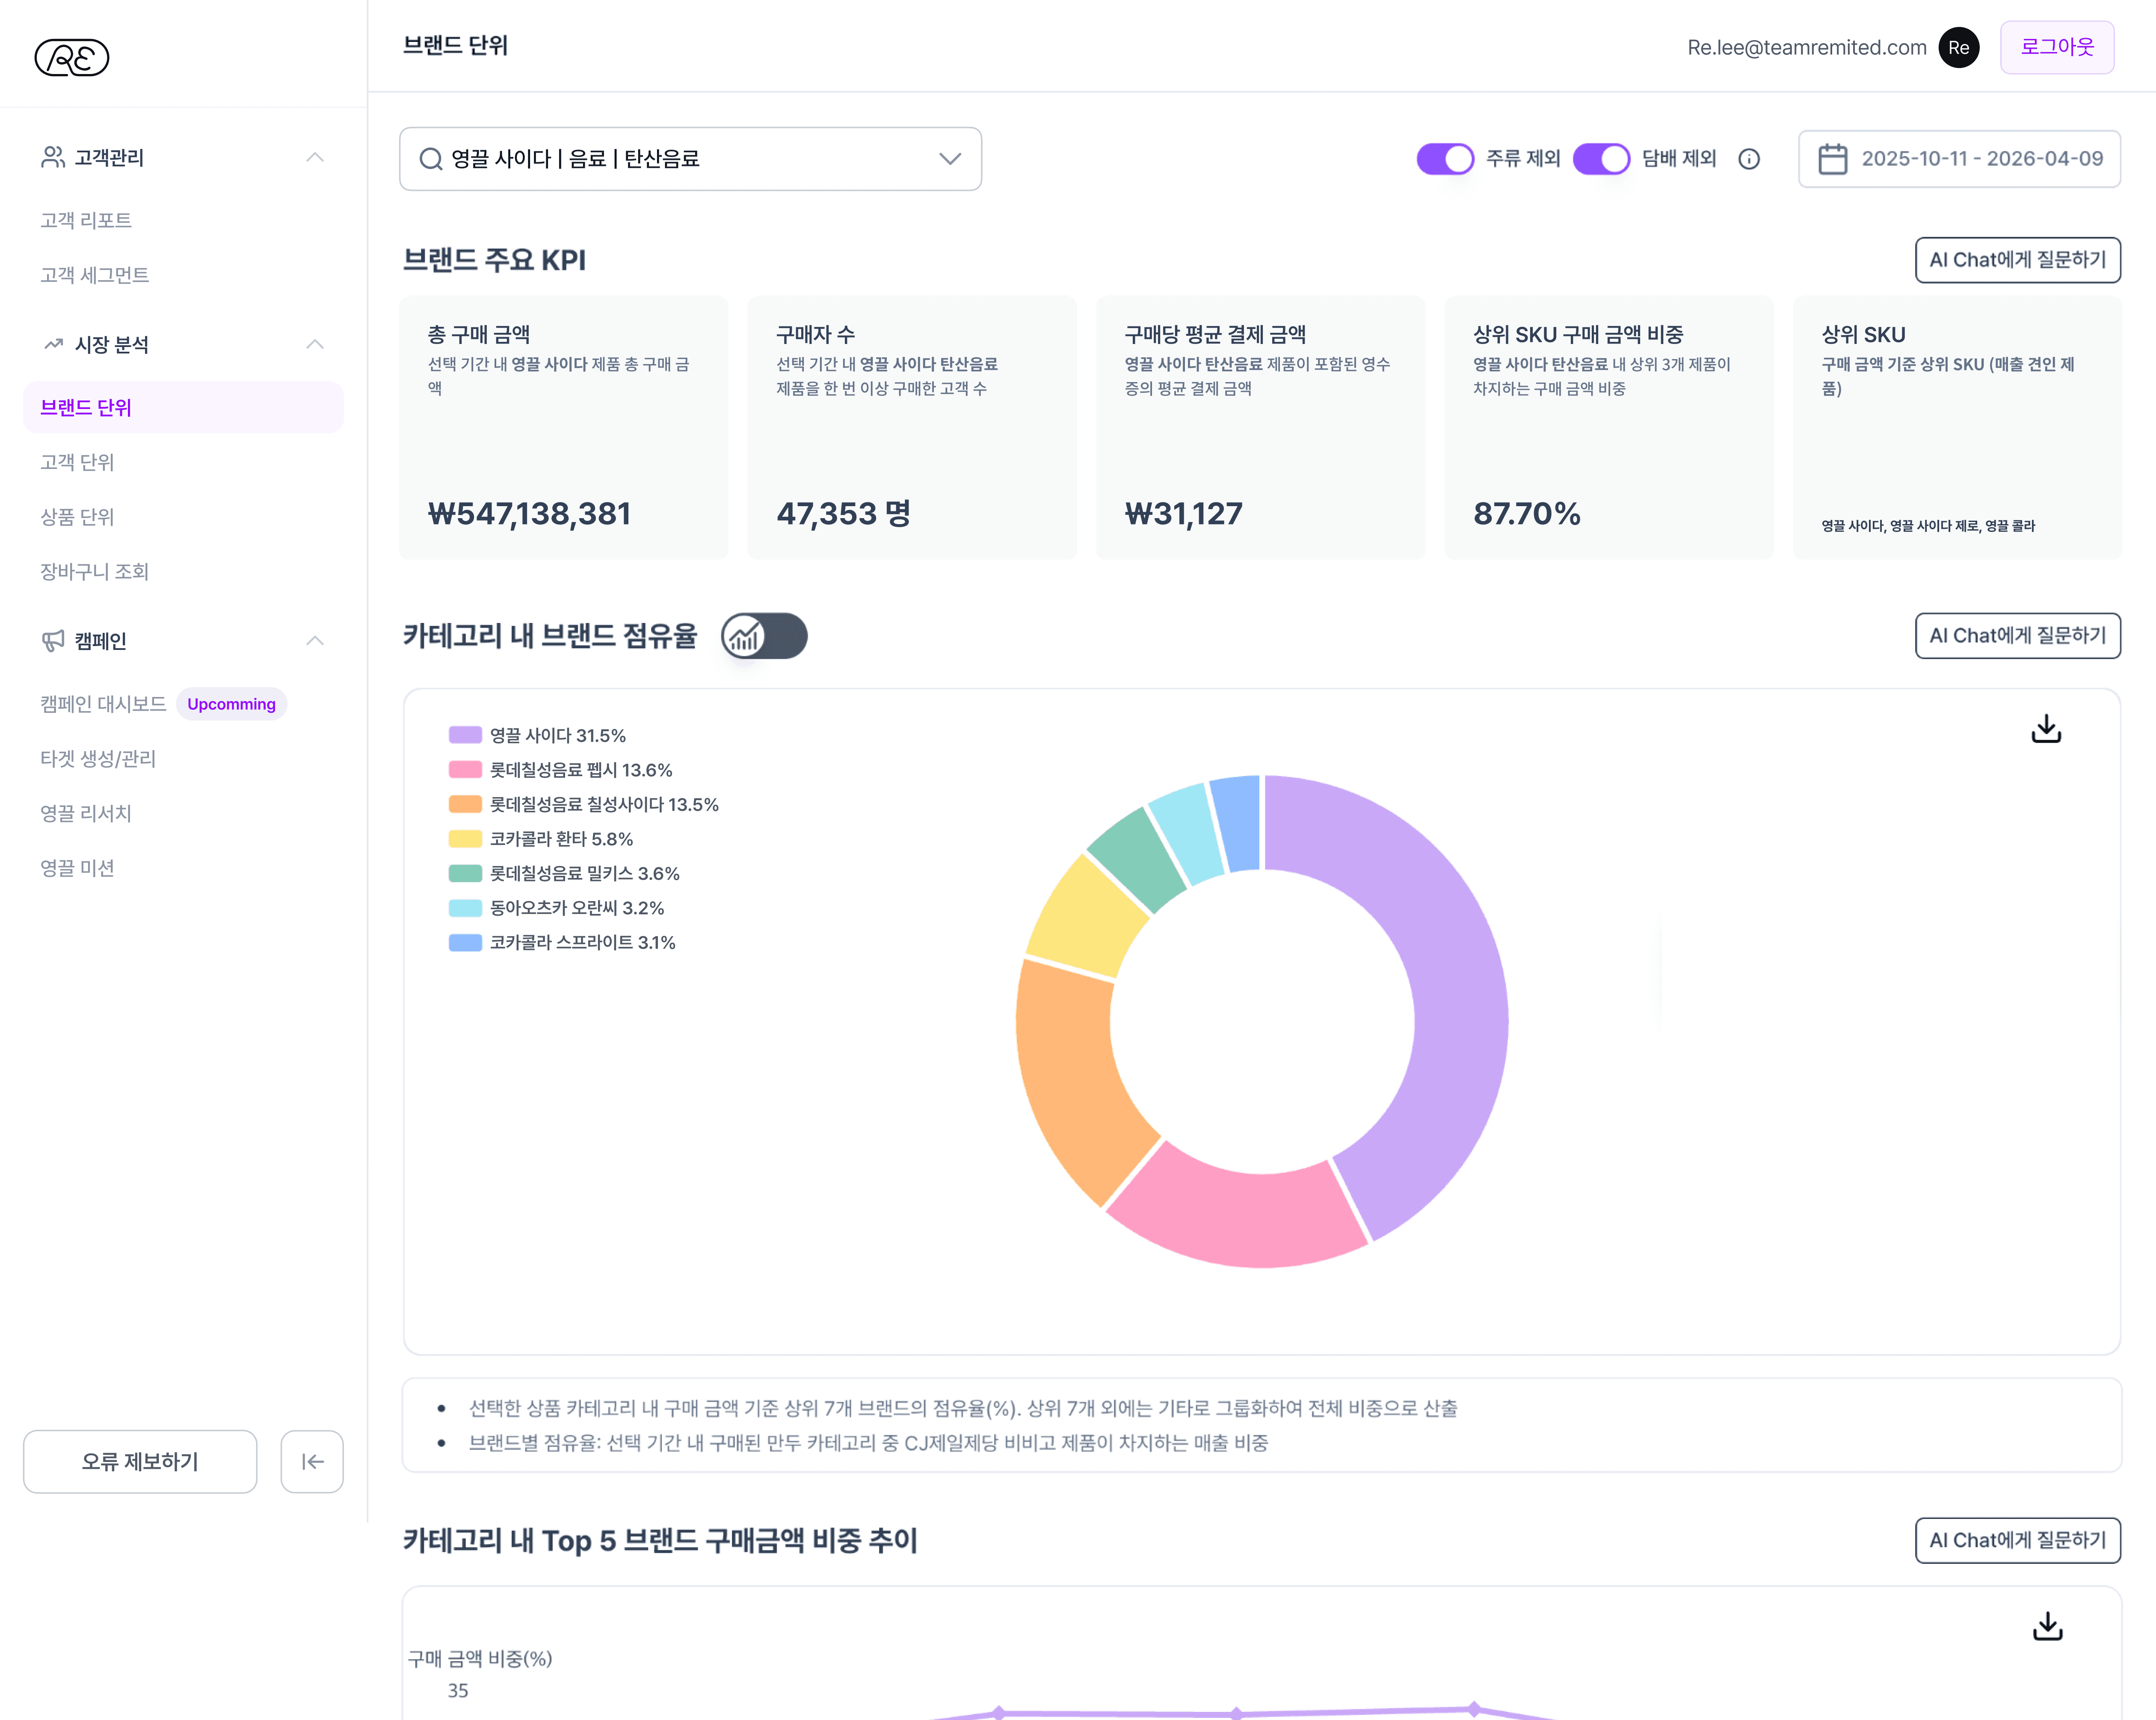Open 고객 단위 in sidebar
This screenshot has height=1720, width=2156.
[77, 462]
